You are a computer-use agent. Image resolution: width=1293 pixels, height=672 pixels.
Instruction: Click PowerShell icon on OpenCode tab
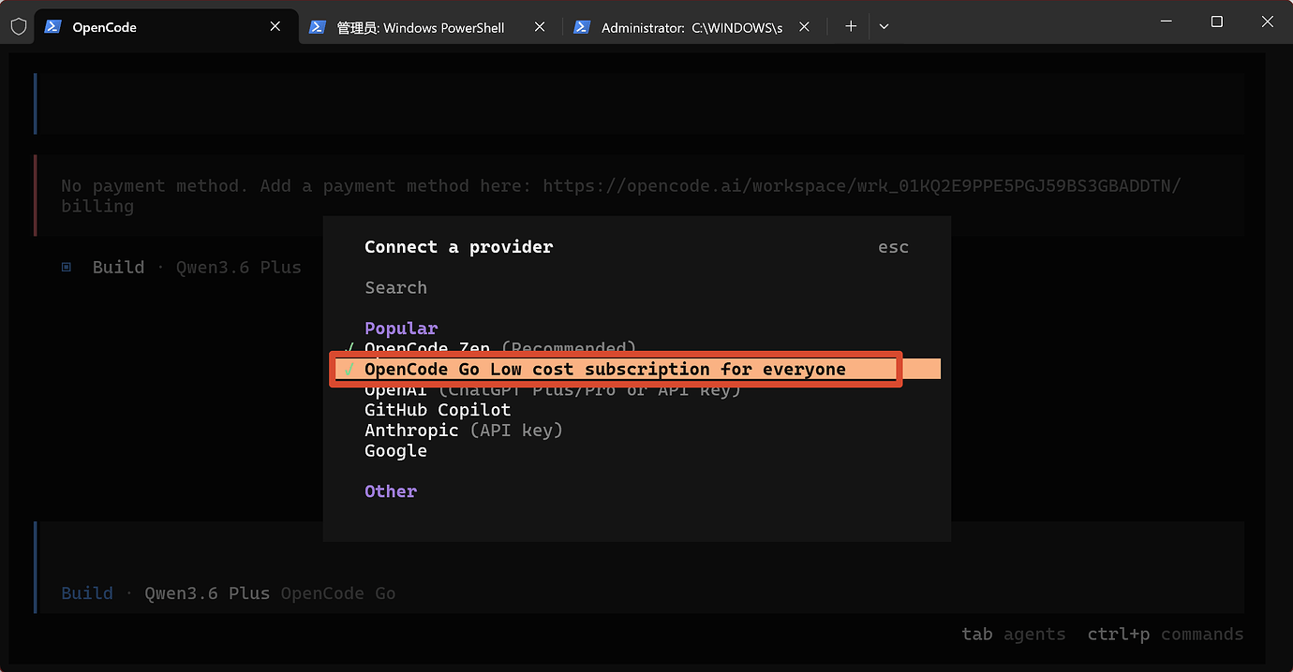pyautogui.click(x=52, y=27)
